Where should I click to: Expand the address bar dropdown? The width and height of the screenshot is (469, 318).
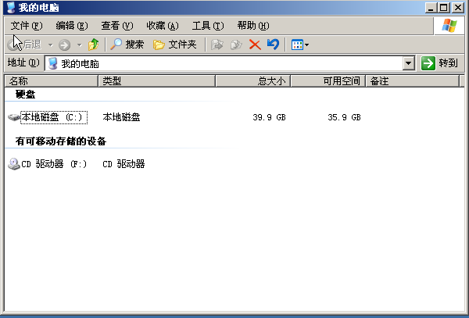point(408,63)
